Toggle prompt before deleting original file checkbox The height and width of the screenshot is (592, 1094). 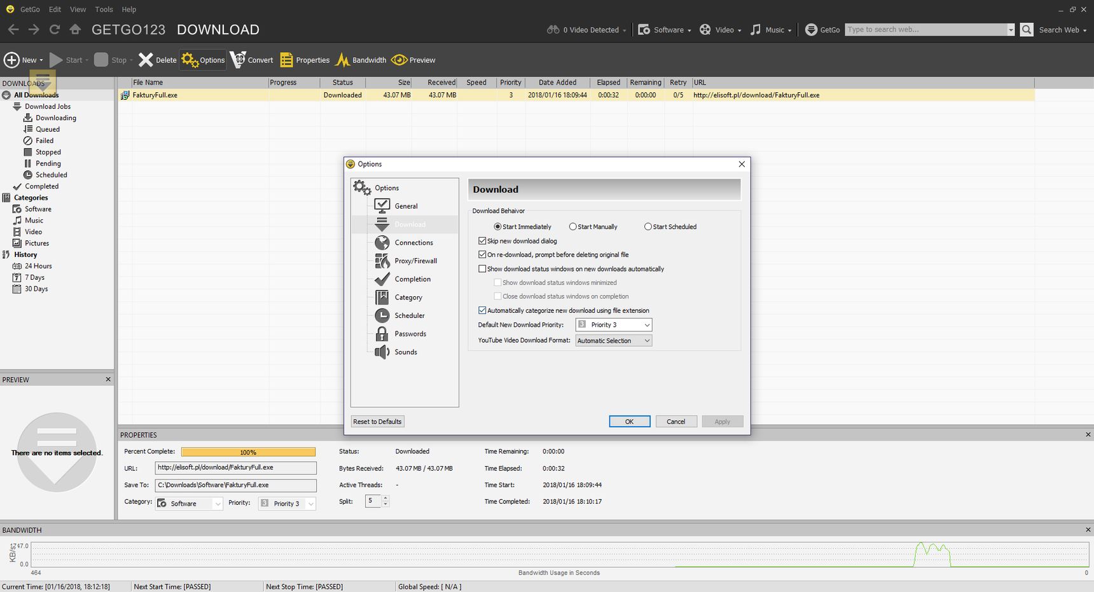click(482, 254)
